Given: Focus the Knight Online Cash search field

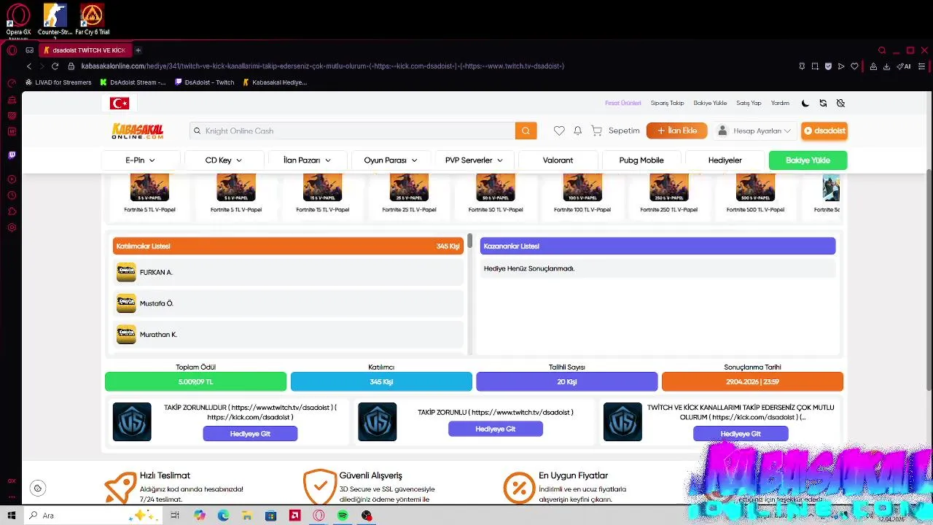Looking at the screenshot, I should (353, 131).
